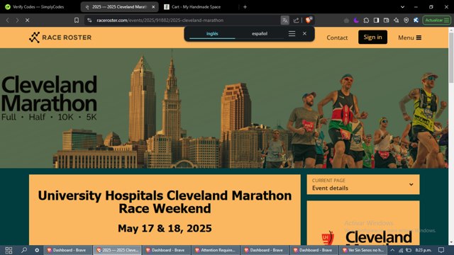Click the purple moon extension icon
The image size is (454, 255).
tap(356, 21)
